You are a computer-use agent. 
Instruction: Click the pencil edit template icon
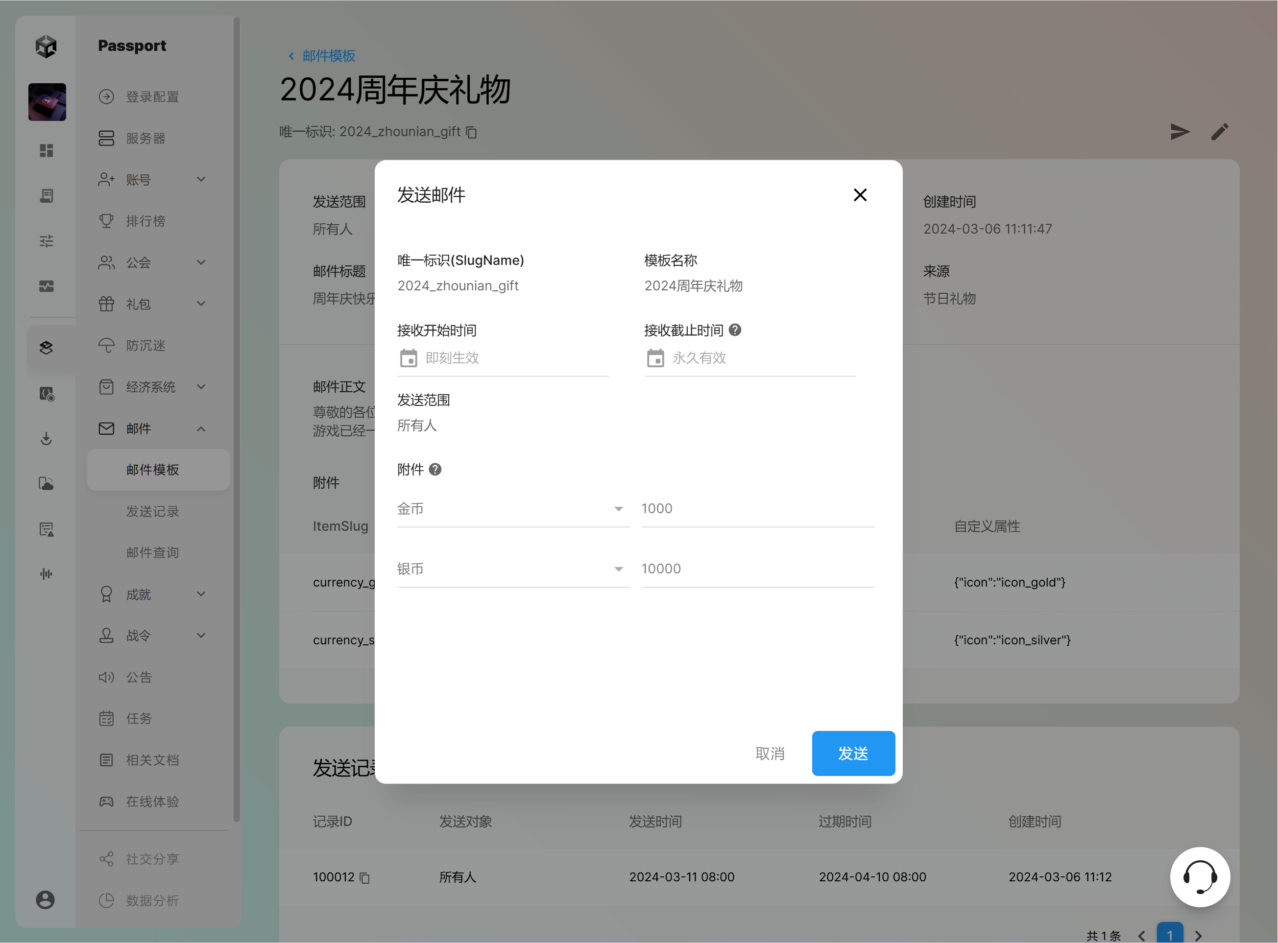coord(1219,132)
